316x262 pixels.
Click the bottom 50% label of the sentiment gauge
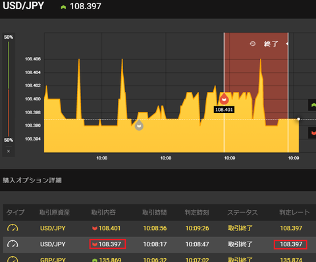coord(9,140)
